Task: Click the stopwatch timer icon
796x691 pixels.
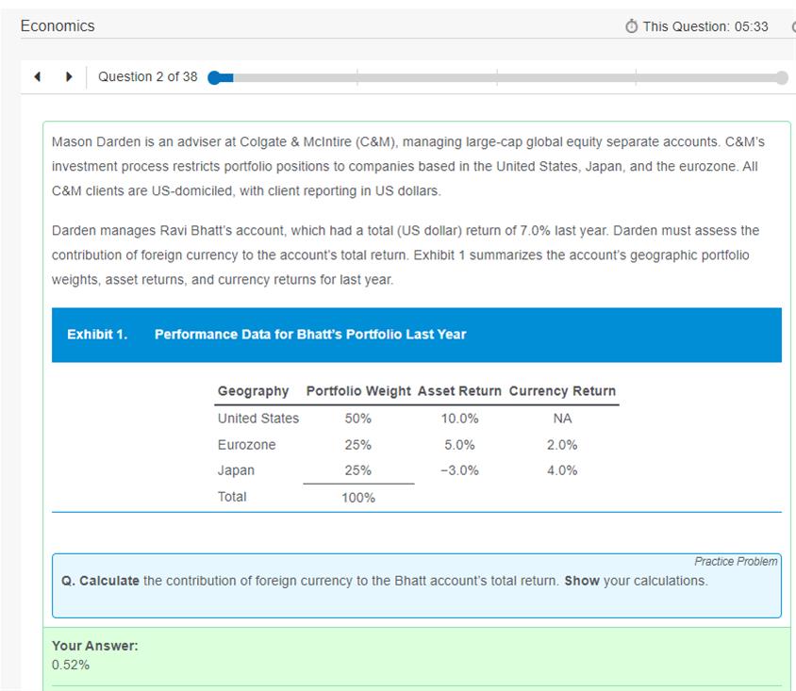Action: [x=631, y=26]
